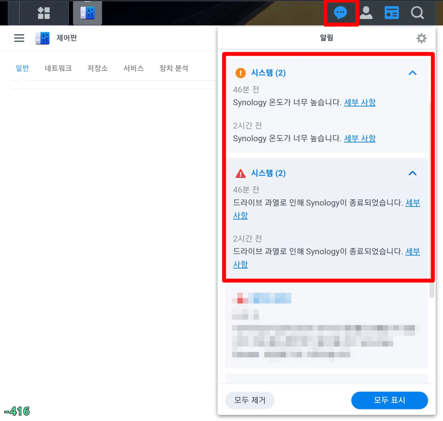Switch to the 장치 분석 tab
Image resolution: width=443 pixels, height=421 pixels.
(174, 68)
